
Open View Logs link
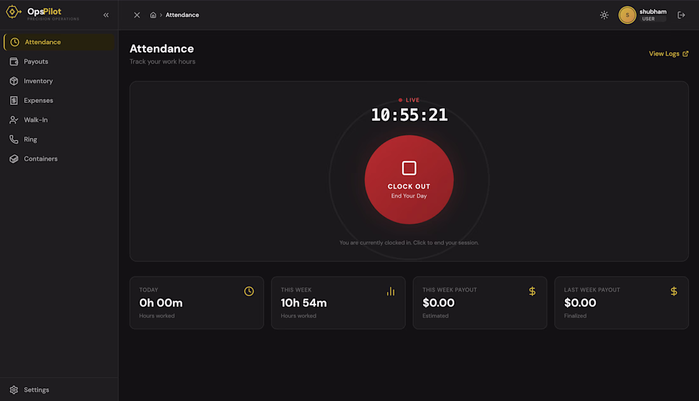pos(668,53)
